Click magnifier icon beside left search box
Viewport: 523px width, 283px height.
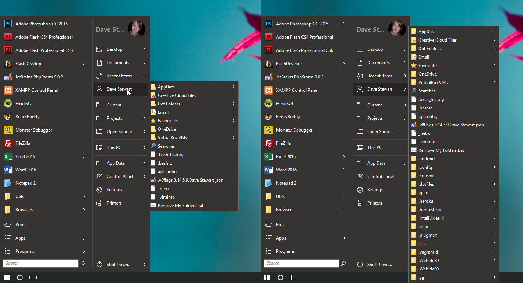coord(83,263)
